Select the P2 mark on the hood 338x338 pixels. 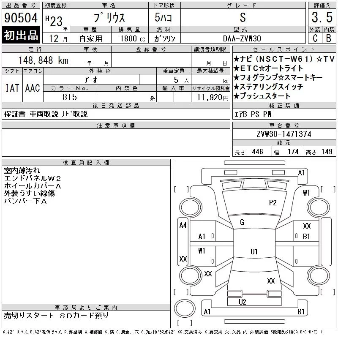pos(273,203)
